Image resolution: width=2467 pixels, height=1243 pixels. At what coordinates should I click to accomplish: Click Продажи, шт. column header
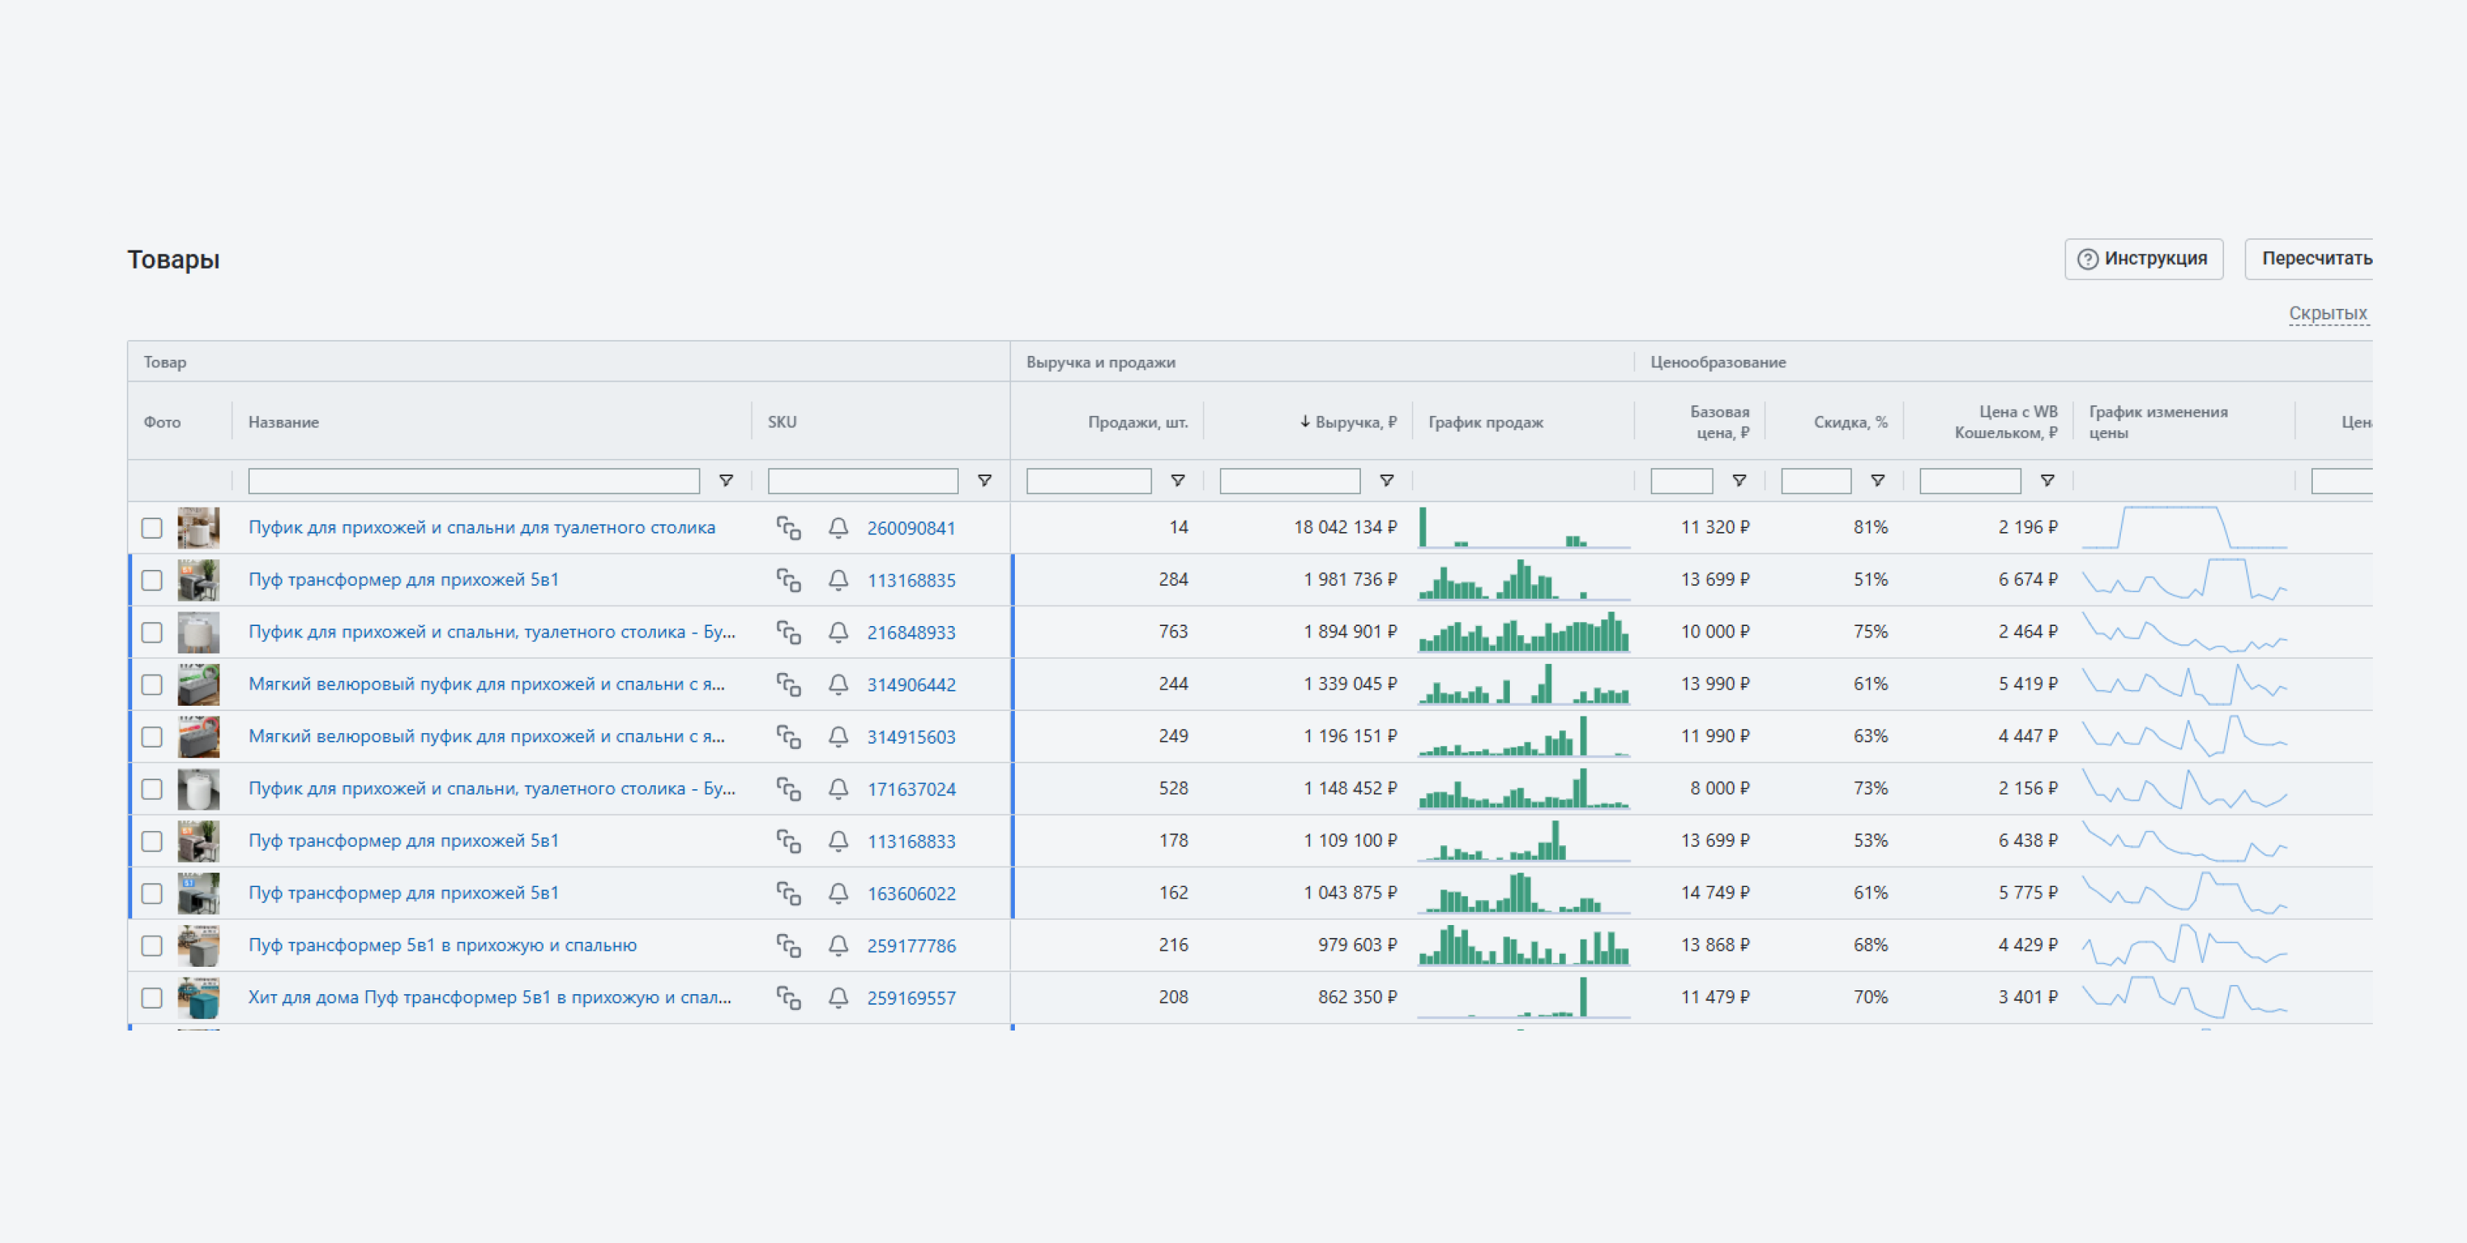1137,423
